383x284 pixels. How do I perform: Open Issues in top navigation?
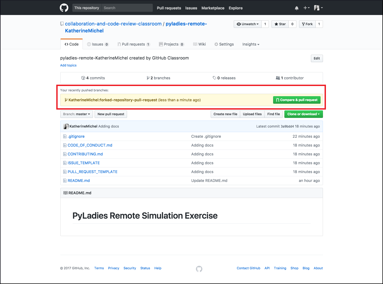pos(191,8)
